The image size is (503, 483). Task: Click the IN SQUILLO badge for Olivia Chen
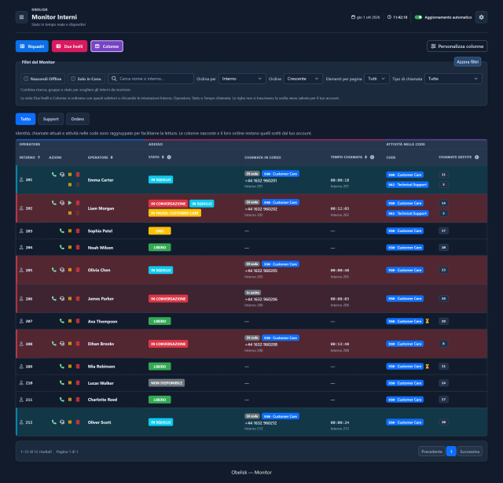[160, 270]
